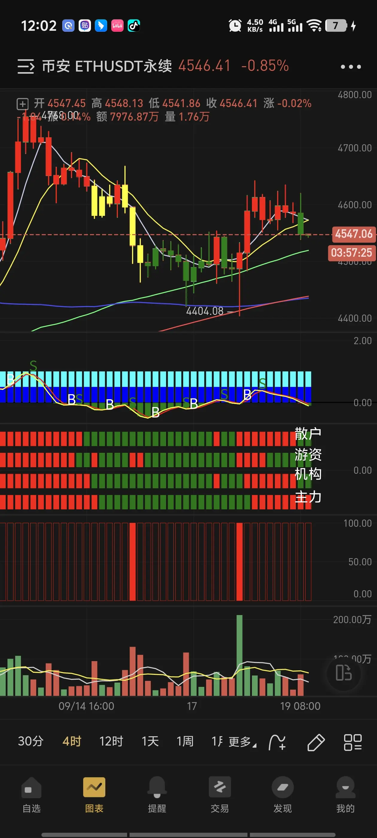Tap the 4404.08 low price marker
The height and width of the screenshot is (838, 377).
pyautogui.click(x=205, y=311)
